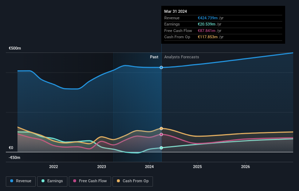Click the 2025 x-axis label
Screen dimensions: 299x191
(x=197, y=167)
